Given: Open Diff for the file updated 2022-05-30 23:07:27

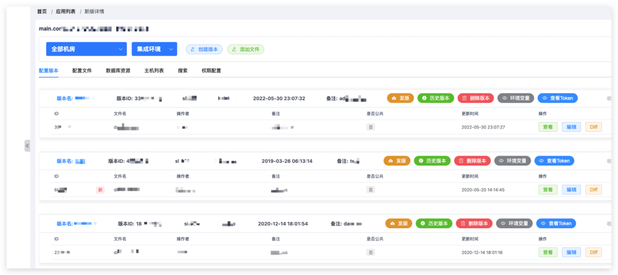Looking at the screenshot, I should pyautogui.click(x=593, y=127).
